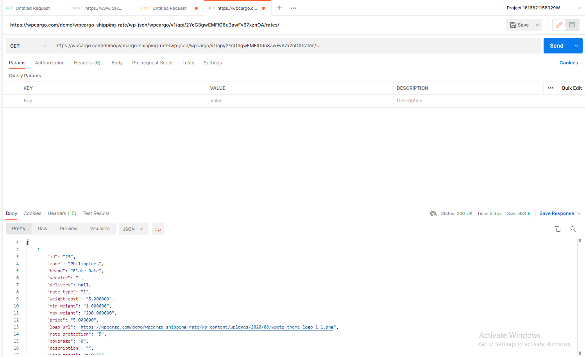Switch to the Authorization tab
The image size is (585, 357).
click(x=50, y=63)
